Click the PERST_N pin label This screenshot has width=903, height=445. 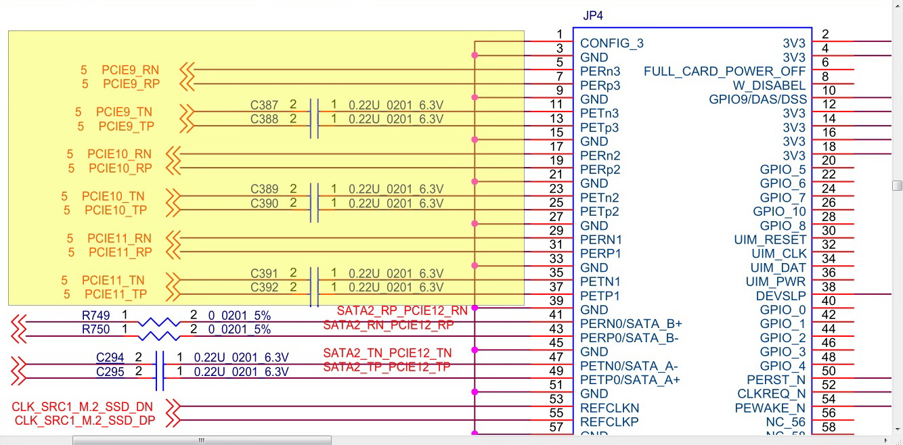coord(776,379)
